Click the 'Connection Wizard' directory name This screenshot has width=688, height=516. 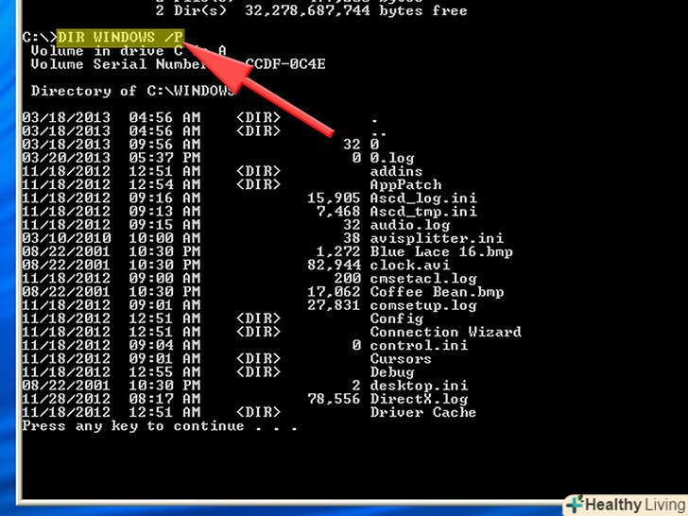(445, 332)
